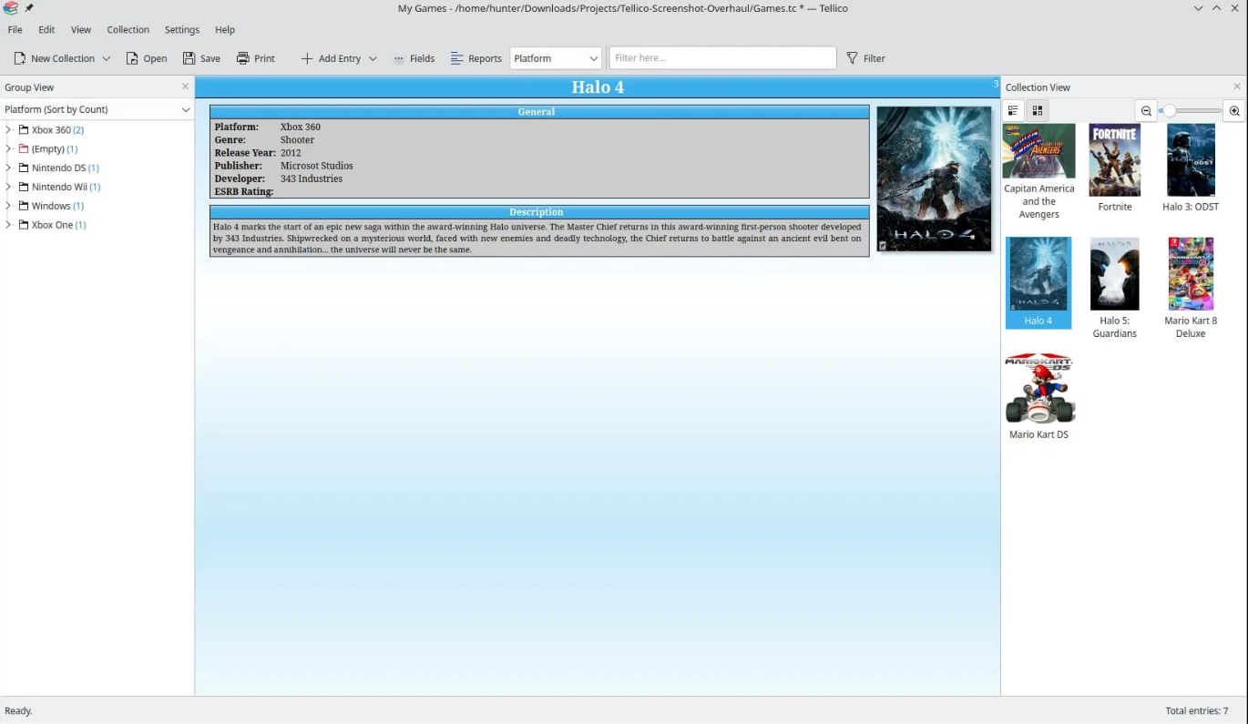Close the Collection View panel
The width and height of the screenshot is (1248, 724).
click(x=1237, y=87)
